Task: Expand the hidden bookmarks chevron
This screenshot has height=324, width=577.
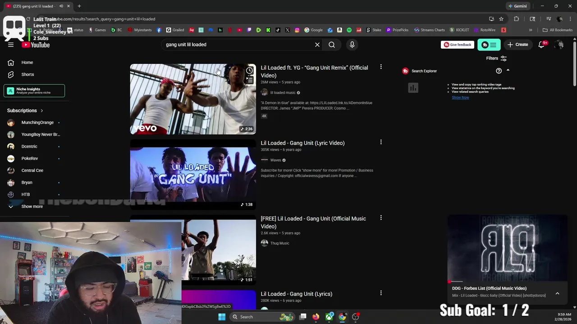Action: click(531, 30)
